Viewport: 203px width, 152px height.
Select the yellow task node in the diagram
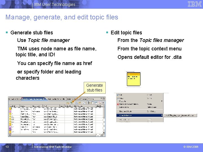coord(134,79)
